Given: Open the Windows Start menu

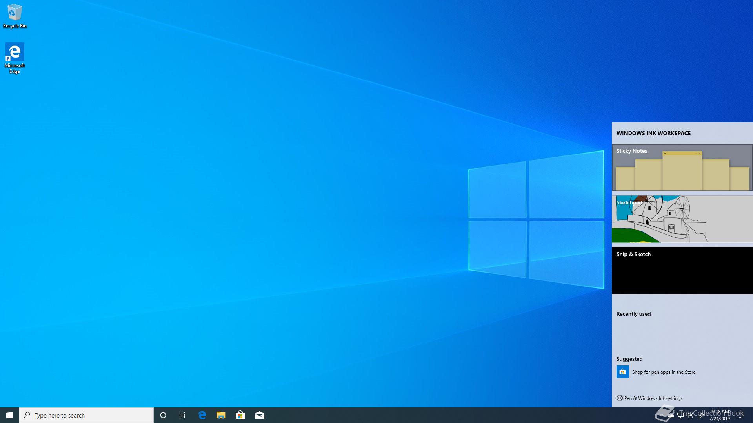Looking at the screenshot, I should 9,415.
